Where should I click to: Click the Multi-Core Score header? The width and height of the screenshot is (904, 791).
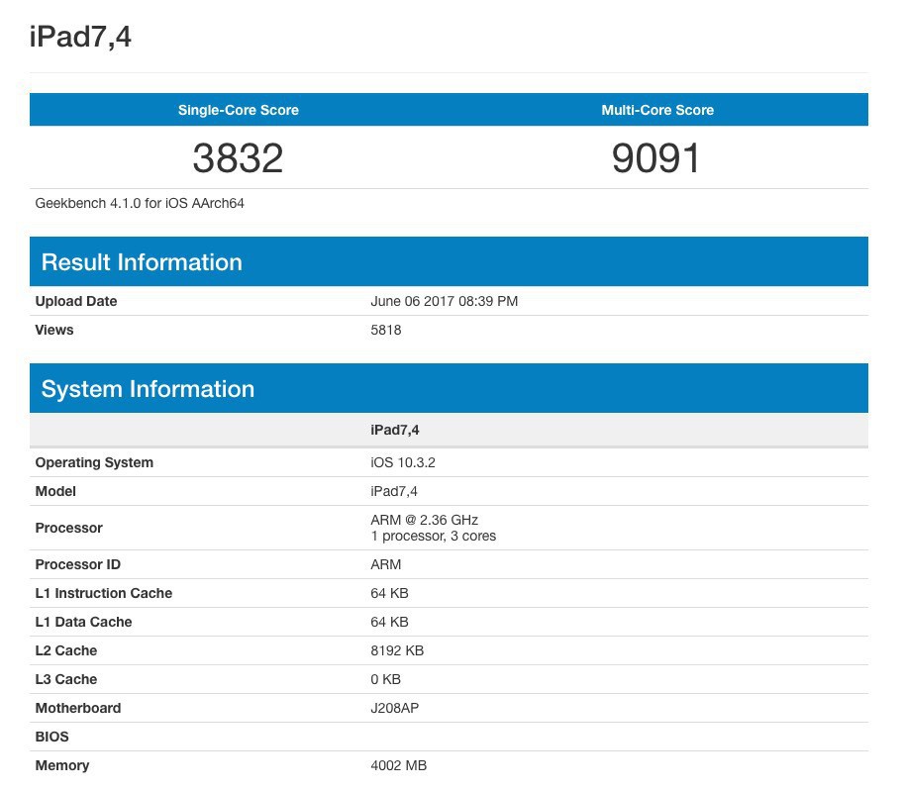[x=657, y=110]
